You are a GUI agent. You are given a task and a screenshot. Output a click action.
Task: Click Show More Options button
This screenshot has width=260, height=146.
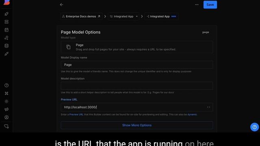pyautogui.click(x=137, y=125)
